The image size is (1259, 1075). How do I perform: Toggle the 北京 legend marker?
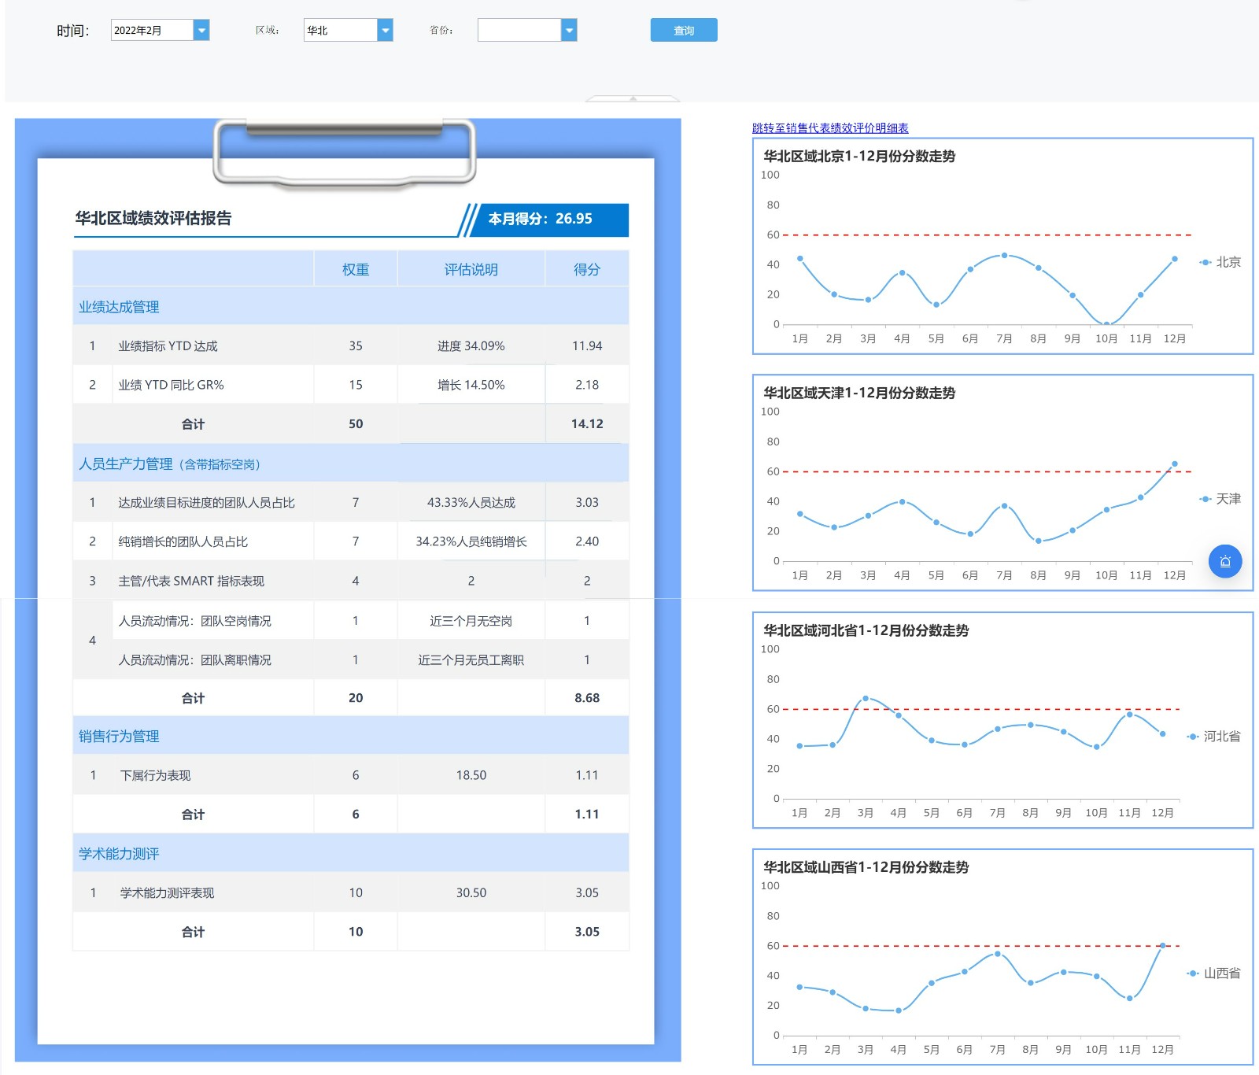click(1205, 262)
